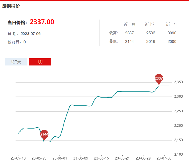
Task: Select the 1月 chart range tab
Action: coord(40,62)
